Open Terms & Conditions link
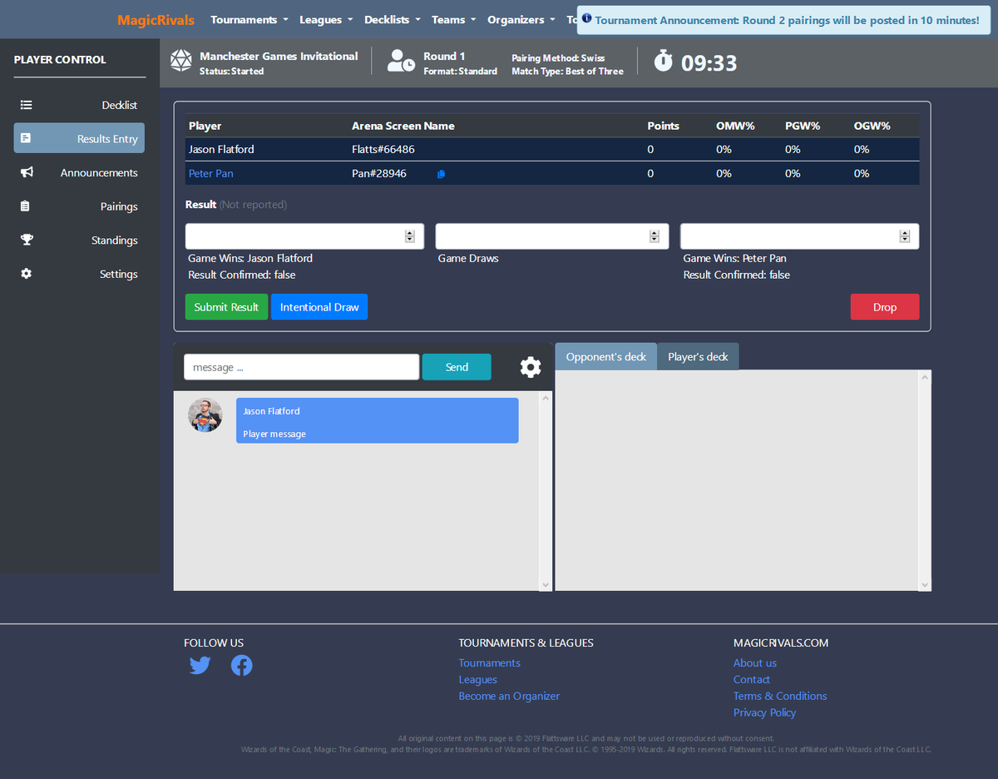The image size is (998, 779). [x=780, y=696]
